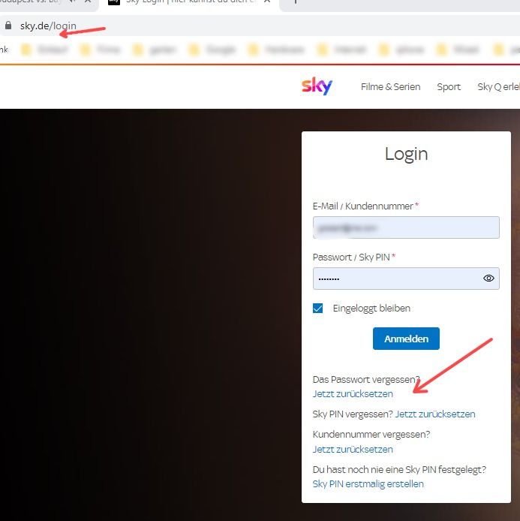The height and width of the screenshot is (521, 520).
Task: Click the Eingeloggt bleiben label
Action: (371, 309)
